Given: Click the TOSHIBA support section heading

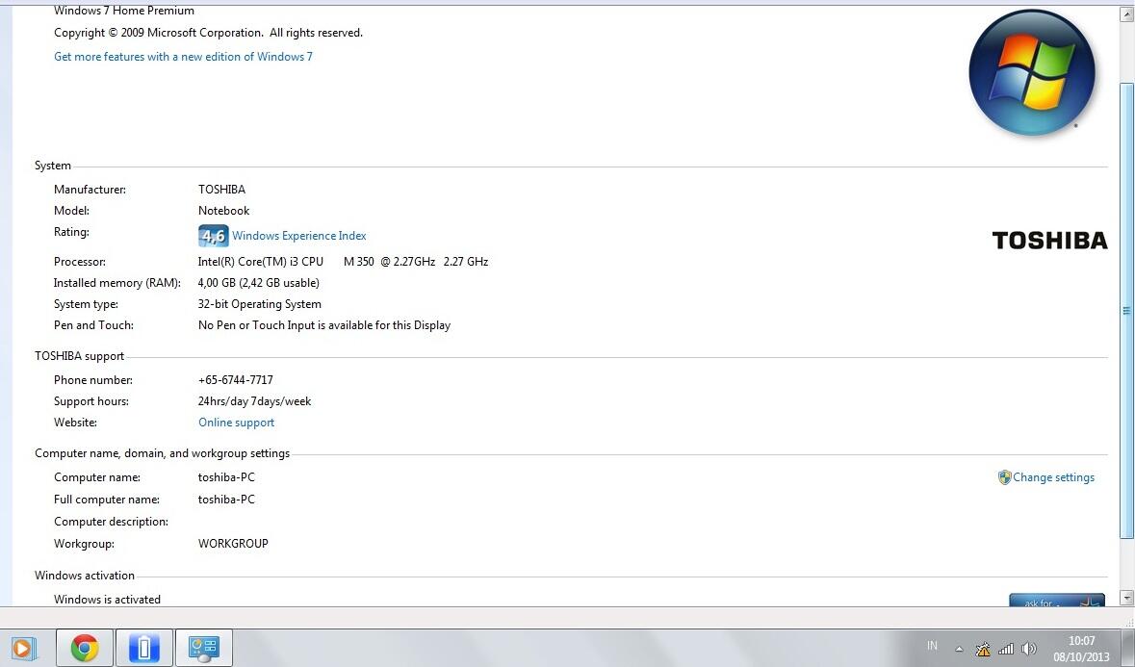Looking at the screenshot, I should [80, 356].
